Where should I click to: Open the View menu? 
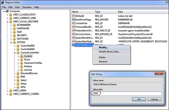[17, 7]
